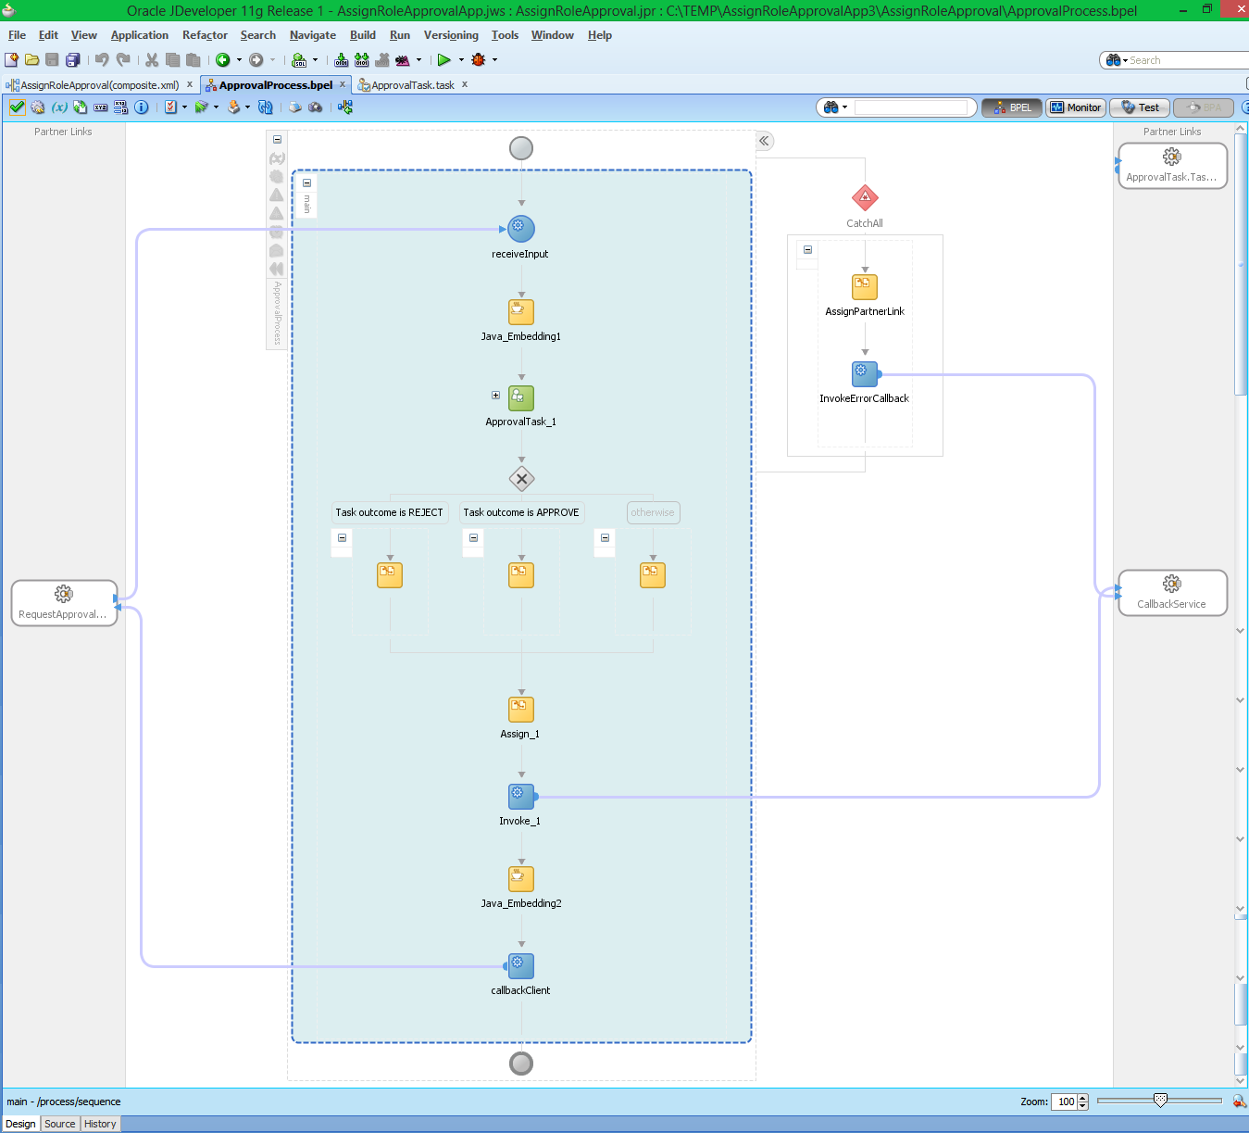Click the green Back navigation icon
Viewport: 1249px width, 1133px height.
pos(223,59)
